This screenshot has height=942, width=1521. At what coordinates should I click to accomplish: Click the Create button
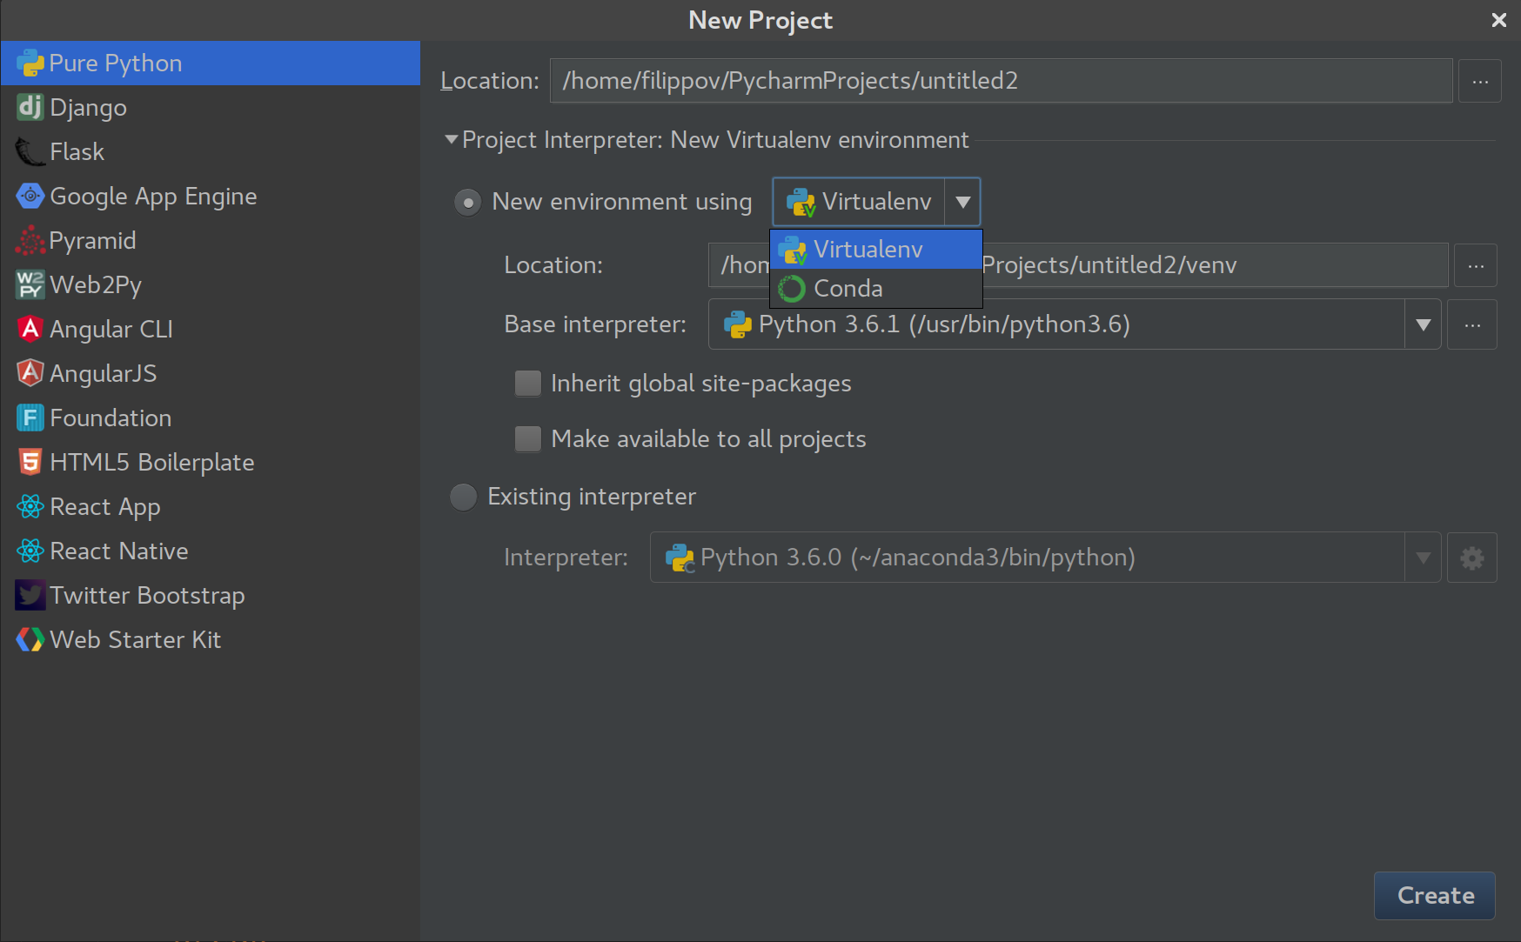tap(1435, 896)
